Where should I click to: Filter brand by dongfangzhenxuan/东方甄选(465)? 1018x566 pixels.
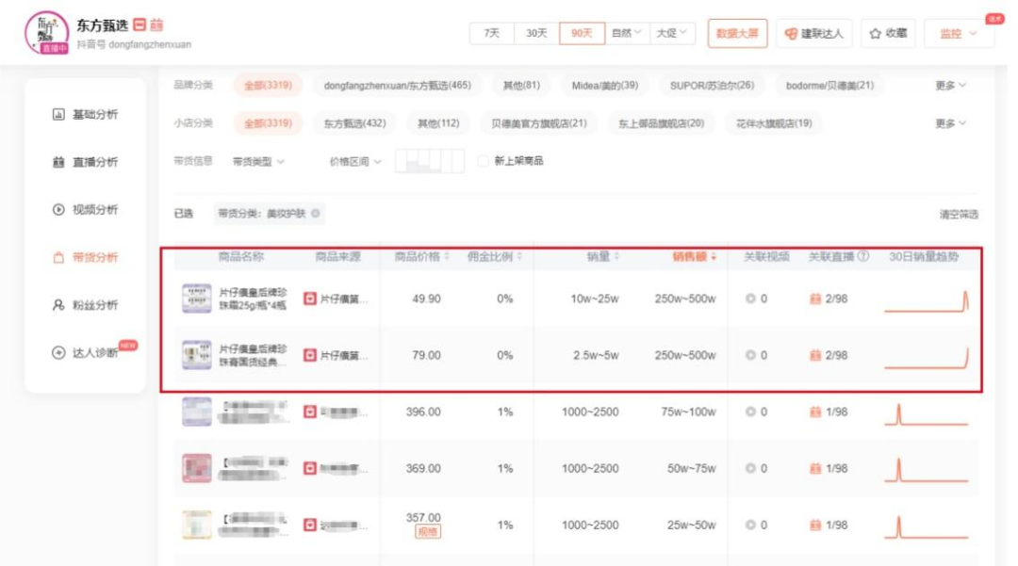pos(398,86)
